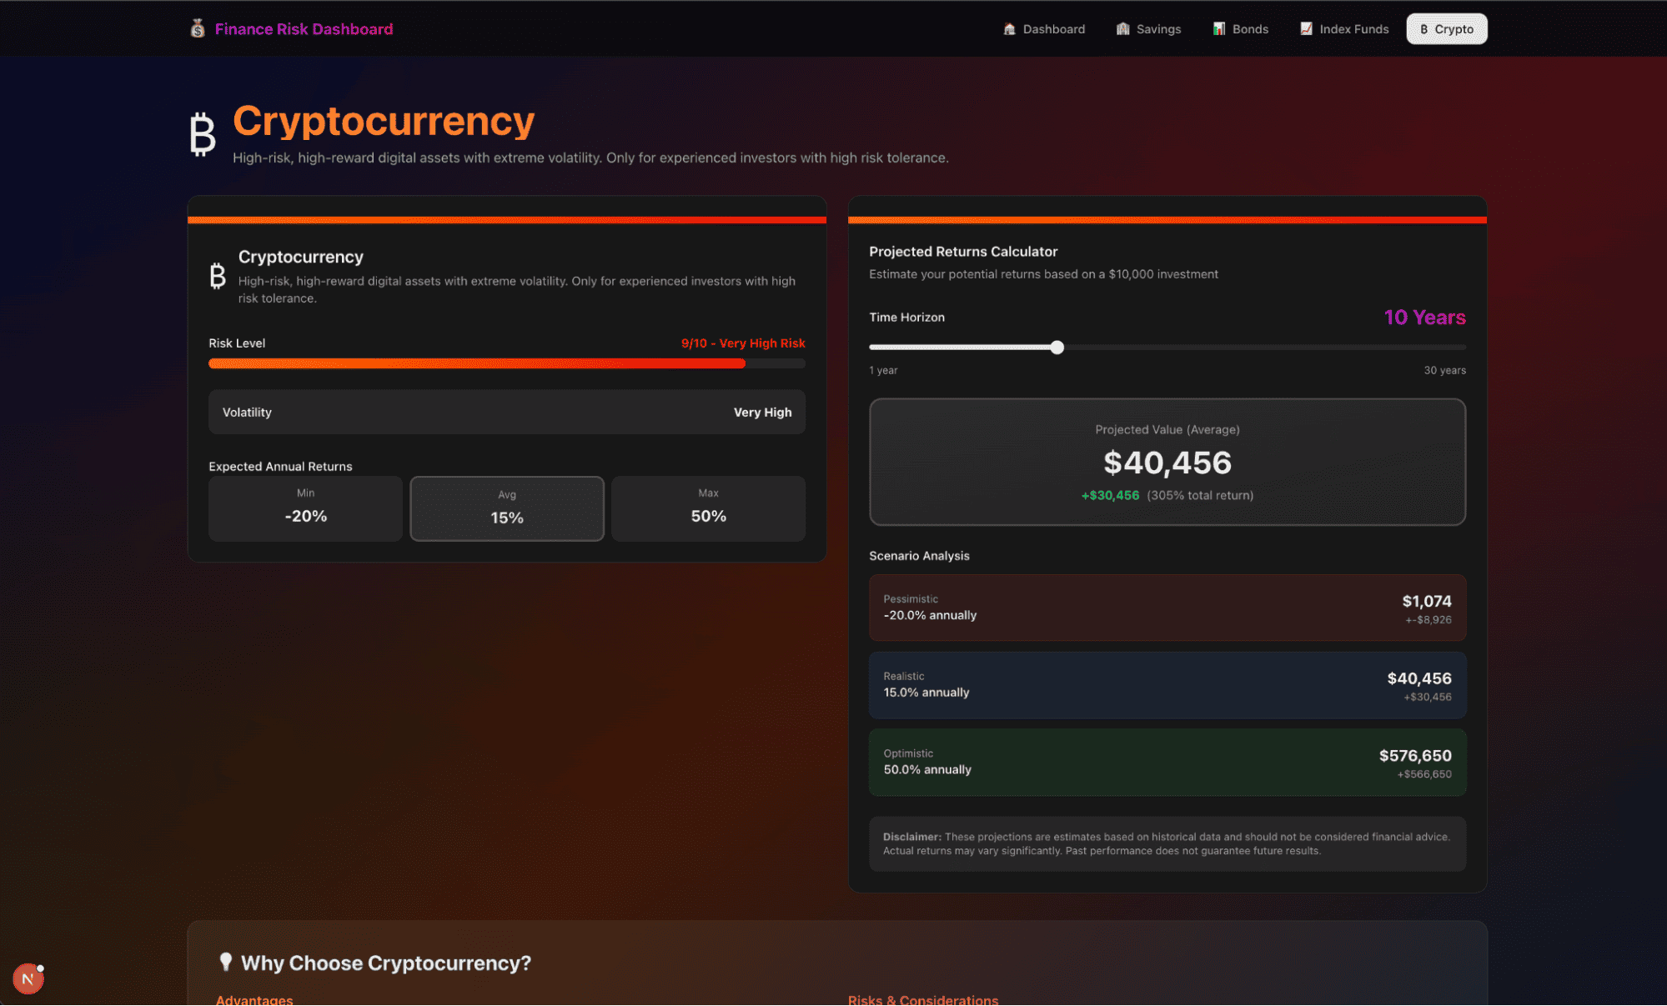Select the Avg 15% returns box
Image resolution: width=1667 pixels, height=1006 pixels.
(x=506, y=508)
